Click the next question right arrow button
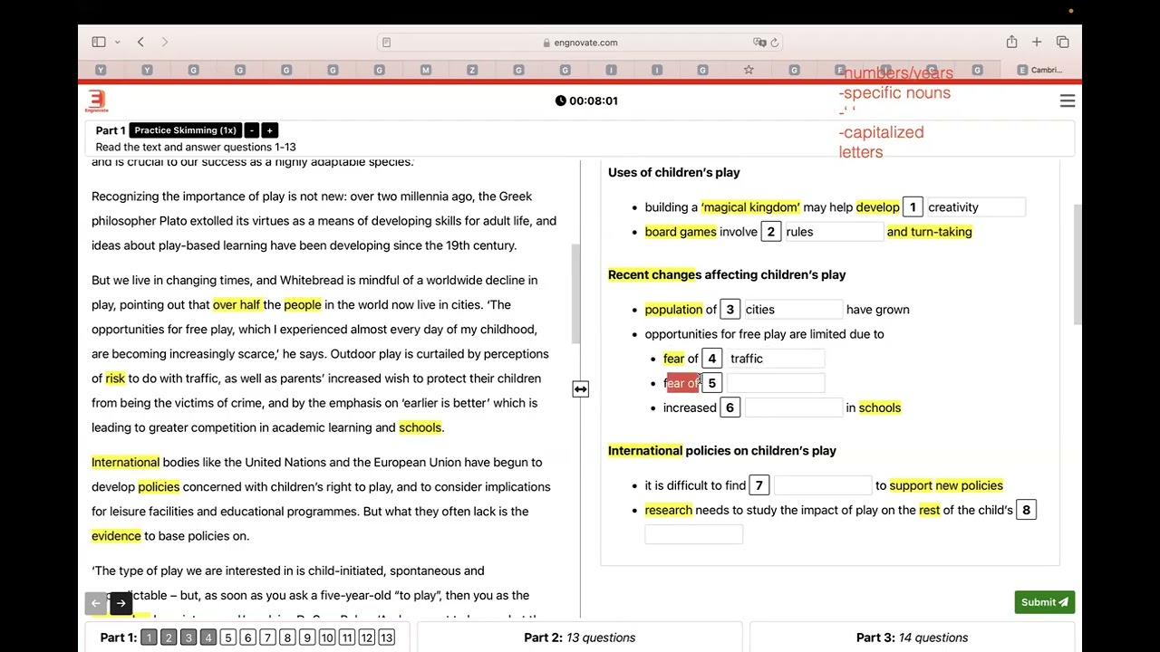 (121, 603)
